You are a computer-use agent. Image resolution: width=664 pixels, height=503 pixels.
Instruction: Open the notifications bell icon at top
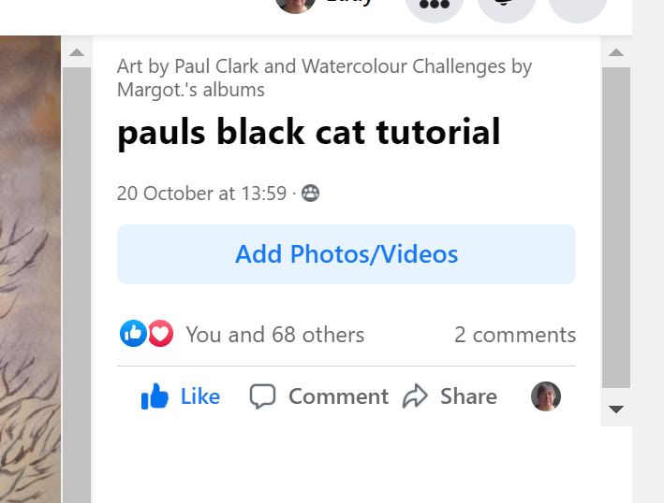click(507, 5)
